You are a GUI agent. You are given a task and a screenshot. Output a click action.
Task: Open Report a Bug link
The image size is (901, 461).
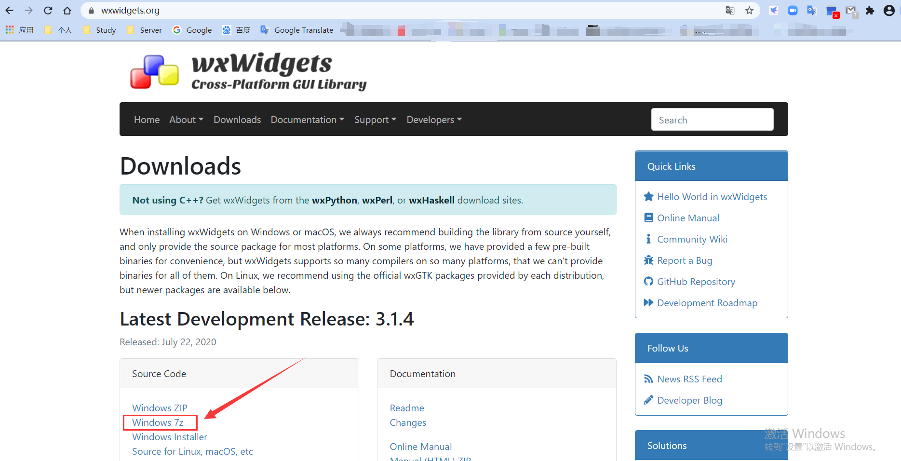[x=685, y=260]
